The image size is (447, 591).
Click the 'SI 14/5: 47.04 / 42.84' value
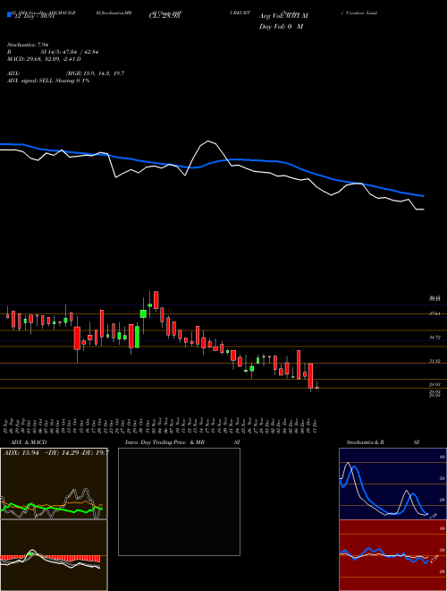pyautogui.click(x=70, y=52)
